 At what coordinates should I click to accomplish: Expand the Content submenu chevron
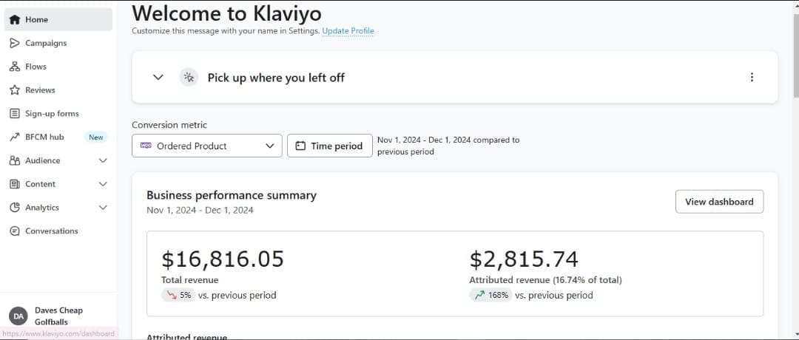coord(103,184)
